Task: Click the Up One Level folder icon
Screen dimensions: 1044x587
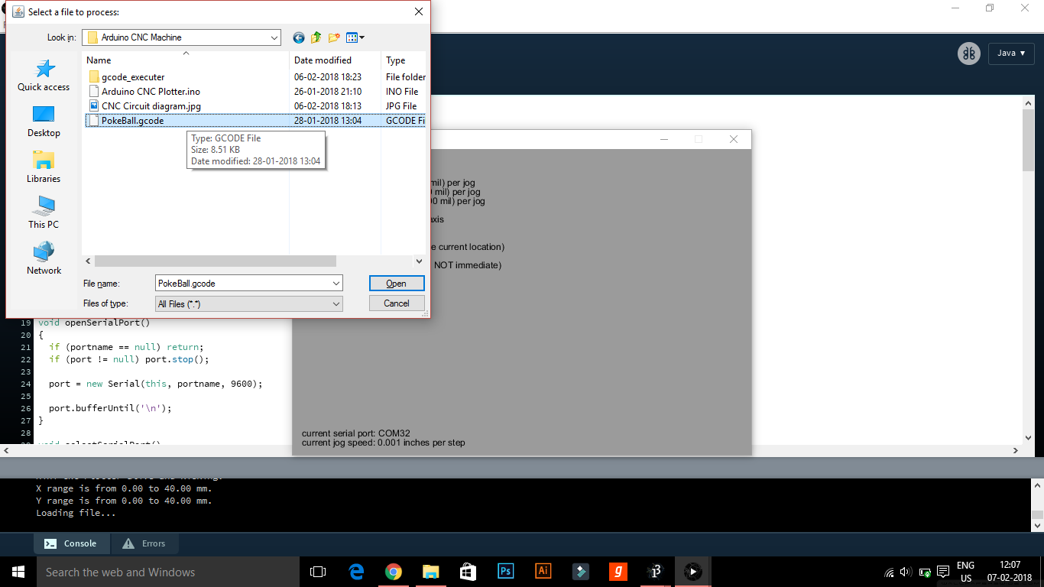Action: click(316, 37)
